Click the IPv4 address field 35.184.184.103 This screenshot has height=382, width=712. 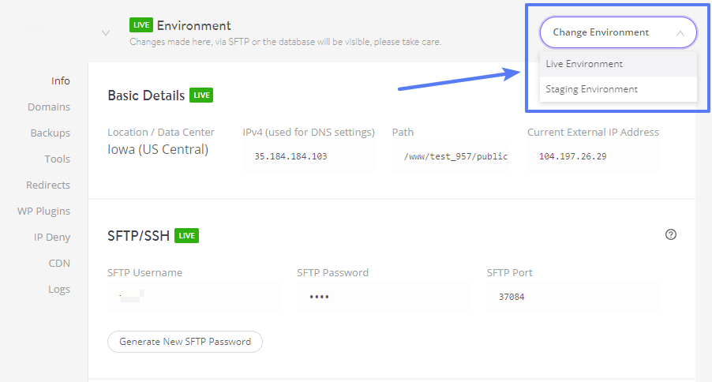309,156
